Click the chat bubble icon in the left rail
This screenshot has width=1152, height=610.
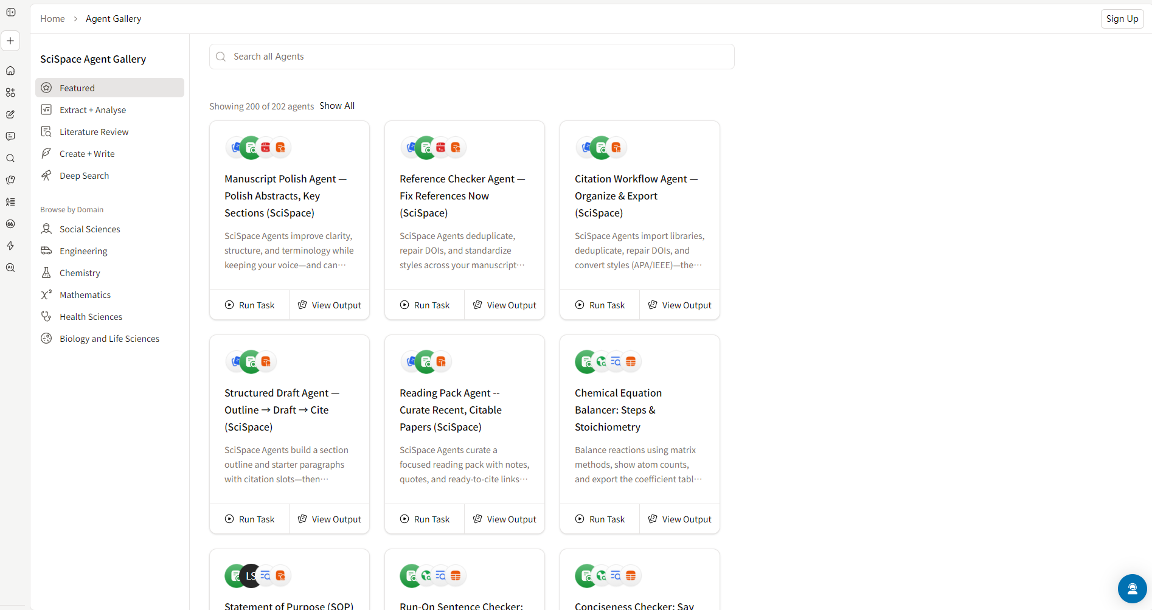point(10,136)
